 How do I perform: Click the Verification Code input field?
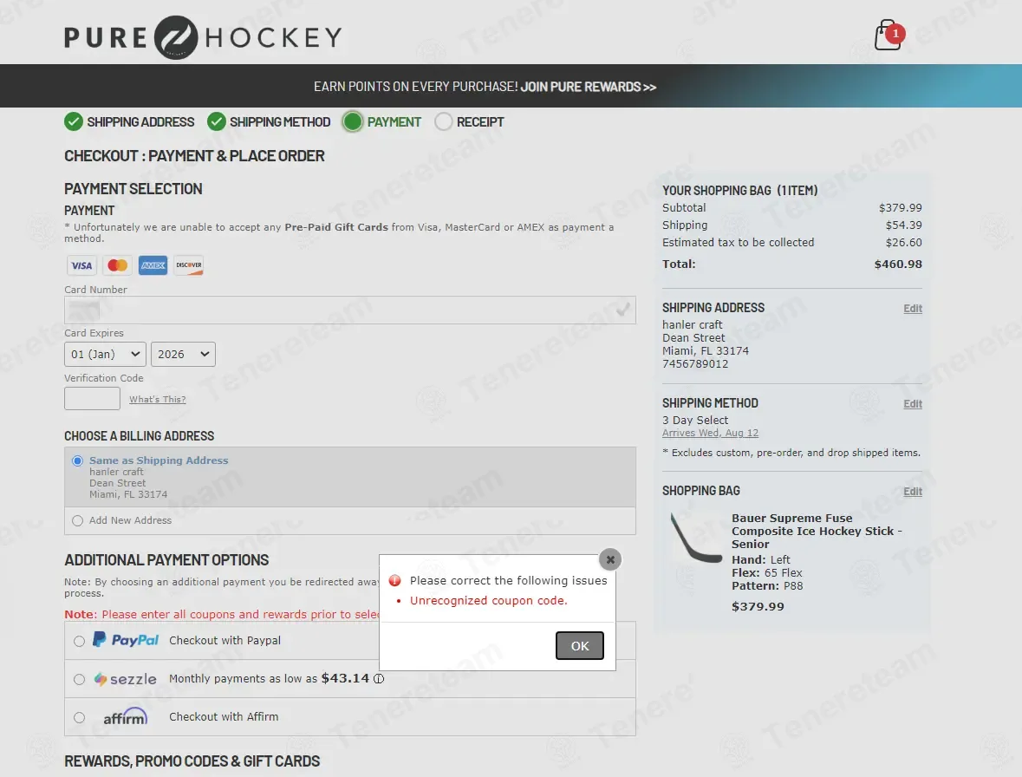pyautogui.click(x=92, y=398)
